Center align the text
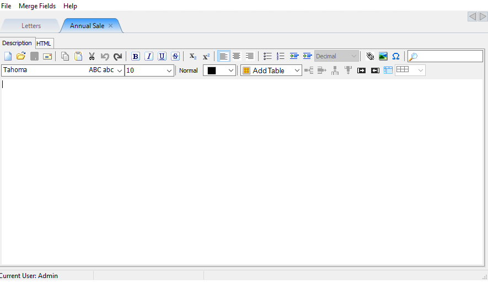 pyautogui.click(x=237, y=56)
